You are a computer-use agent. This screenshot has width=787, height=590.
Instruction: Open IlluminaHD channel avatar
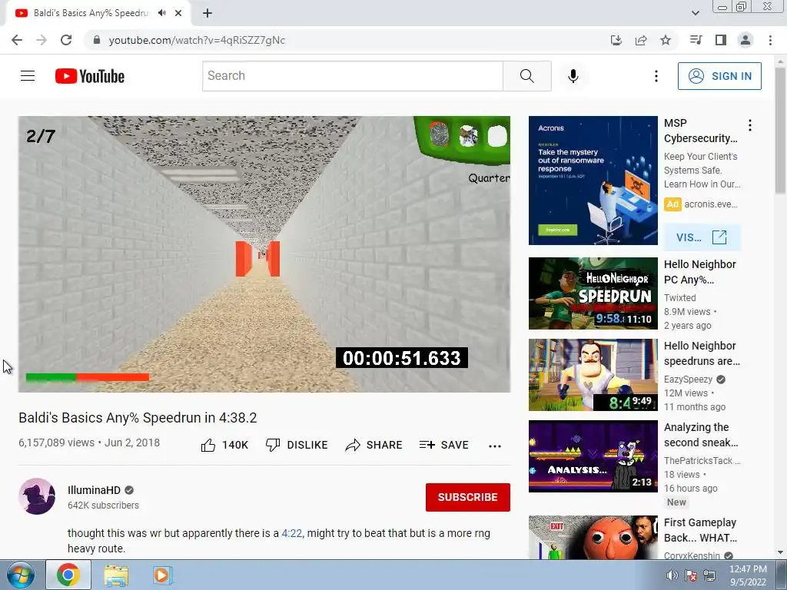[37, 496]
